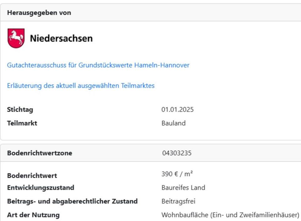This screenshot has height=221, width=301.
Task: Select the date value 01.01.2025
Action: (x=177, y=110)
